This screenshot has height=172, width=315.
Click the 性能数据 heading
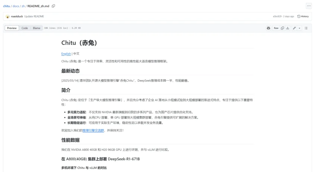70,140
